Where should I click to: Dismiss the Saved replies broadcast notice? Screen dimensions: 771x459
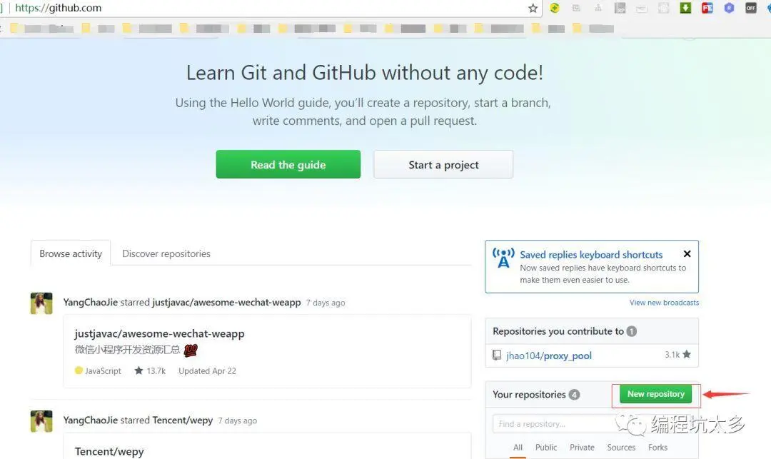[687, 253]
